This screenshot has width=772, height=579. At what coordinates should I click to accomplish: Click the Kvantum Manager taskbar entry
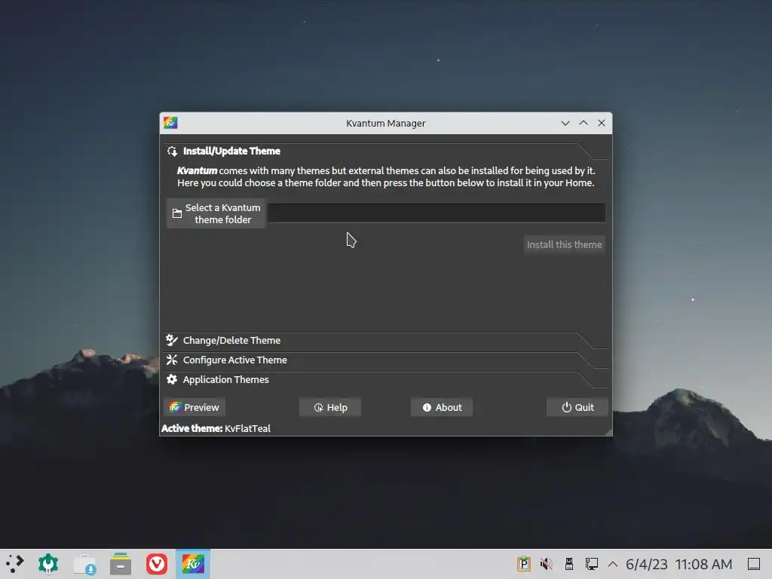193,564
